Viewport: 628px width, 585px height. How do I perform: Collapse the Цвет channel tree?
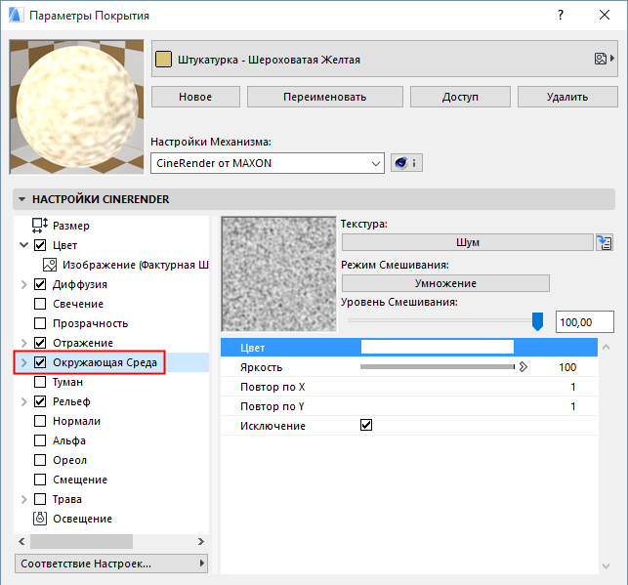pyautogui.click(x=24, y=245)
